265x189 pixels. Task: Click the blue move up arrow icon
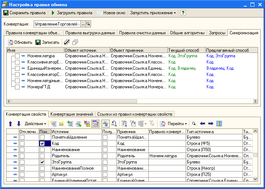click(x=11, y=124)
